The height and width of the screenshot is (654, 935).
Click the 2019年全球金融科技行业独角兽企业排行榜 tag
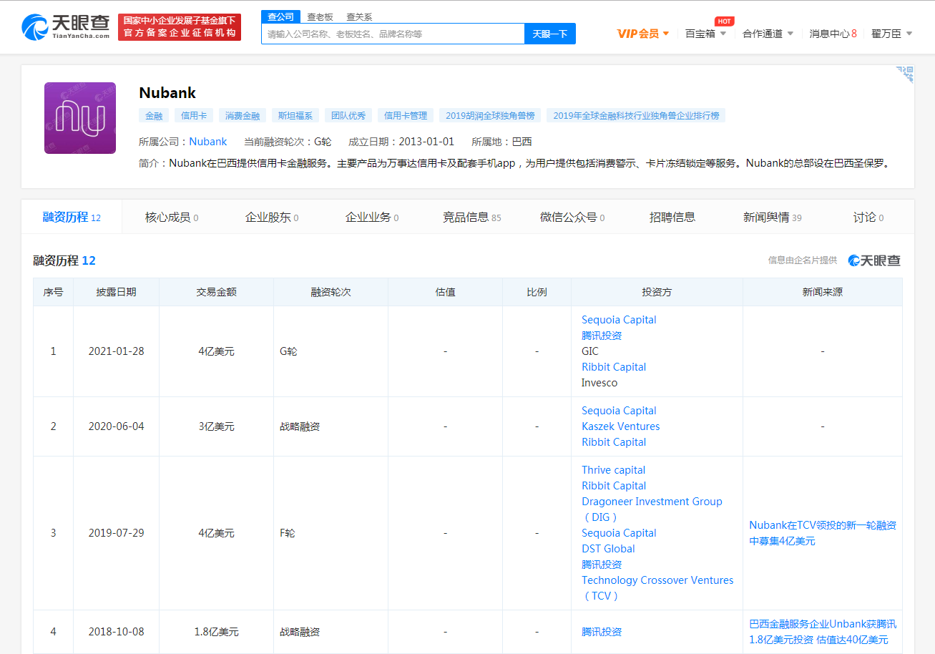pos(636,115)
